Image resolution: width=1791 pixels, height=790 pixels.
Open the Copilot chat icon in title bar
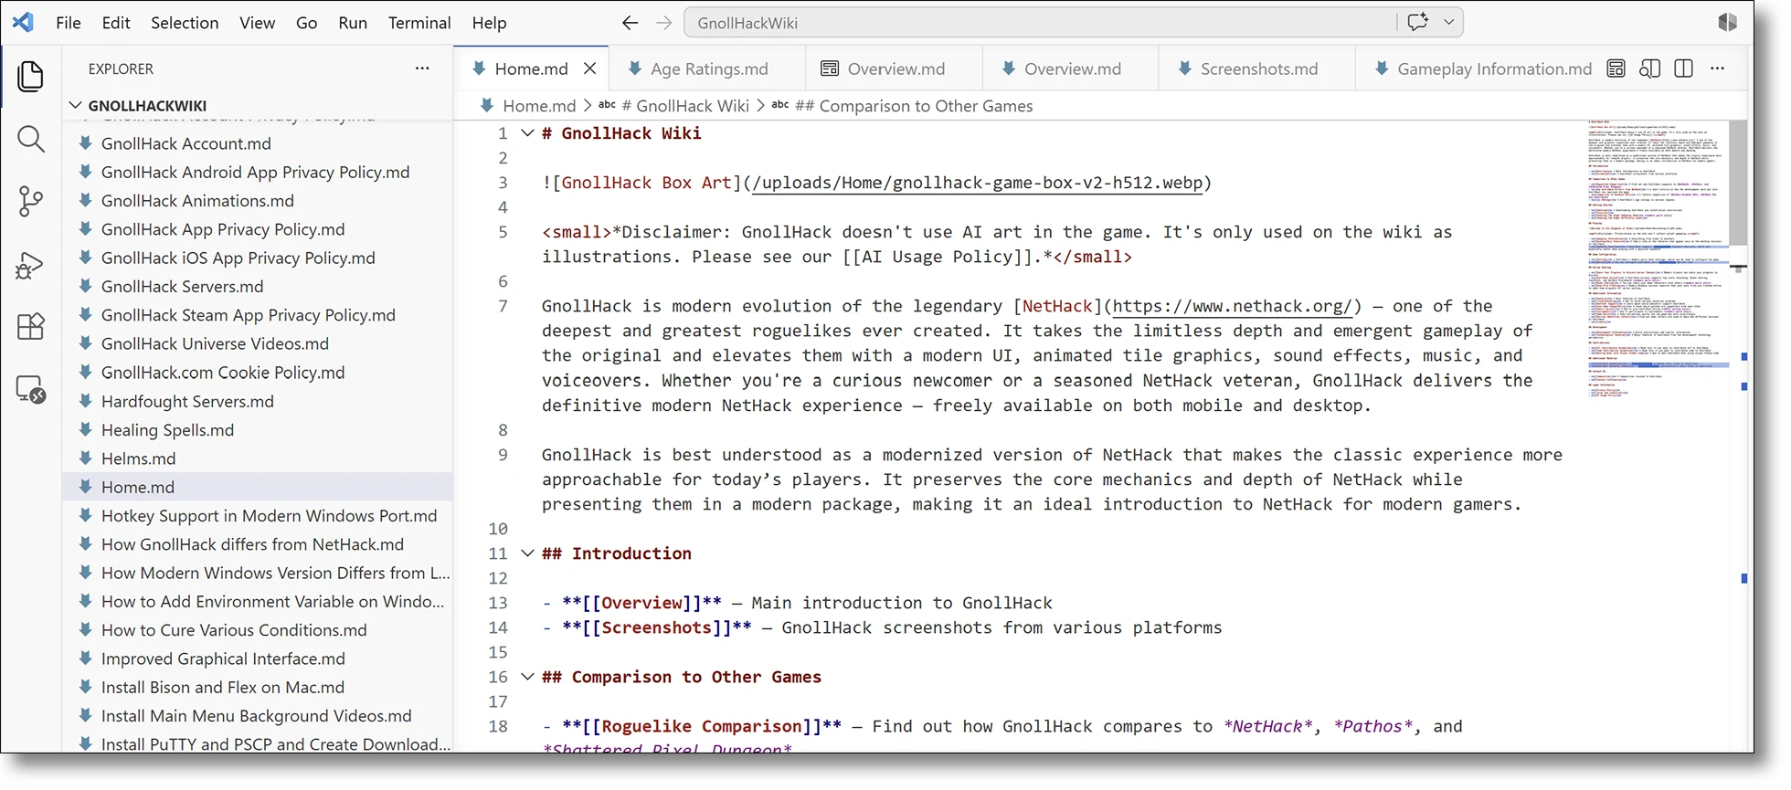[x=1418, y=23]
